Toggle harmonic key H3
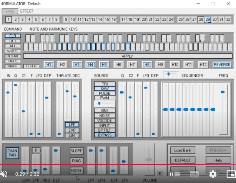 [77, 64]
